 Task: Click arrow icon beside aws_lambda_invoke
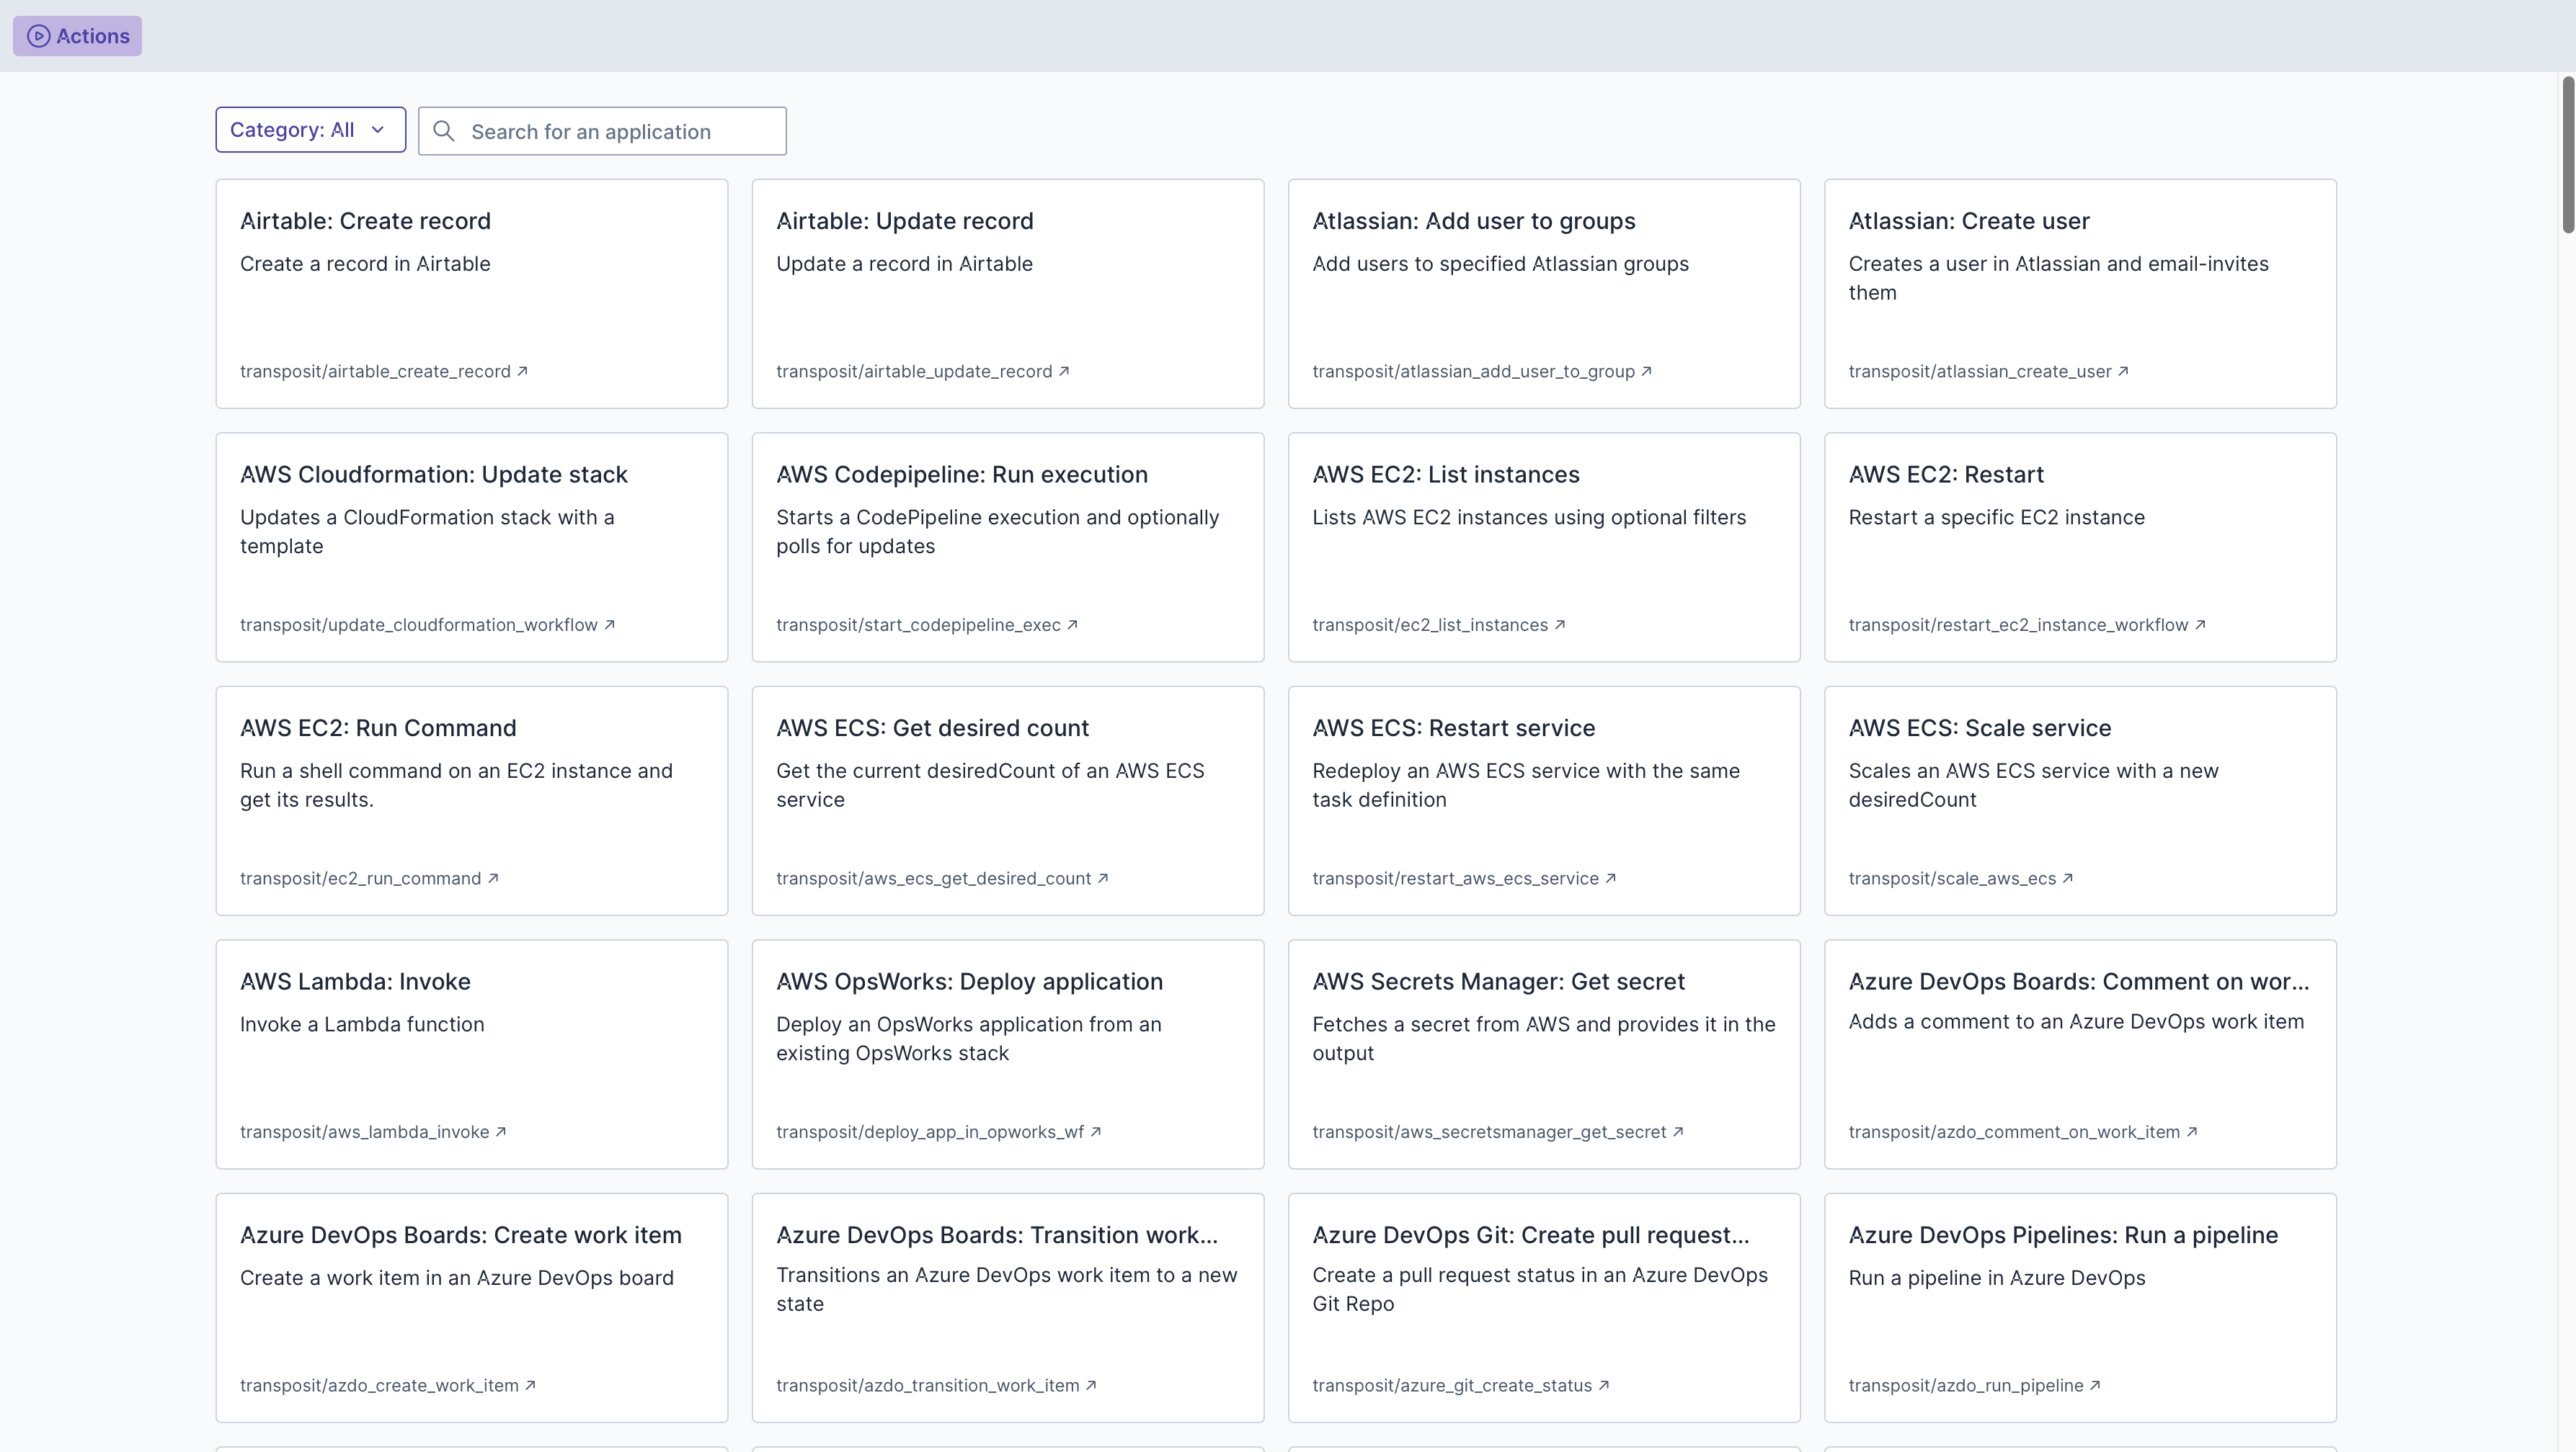[x=501, y=1131]
